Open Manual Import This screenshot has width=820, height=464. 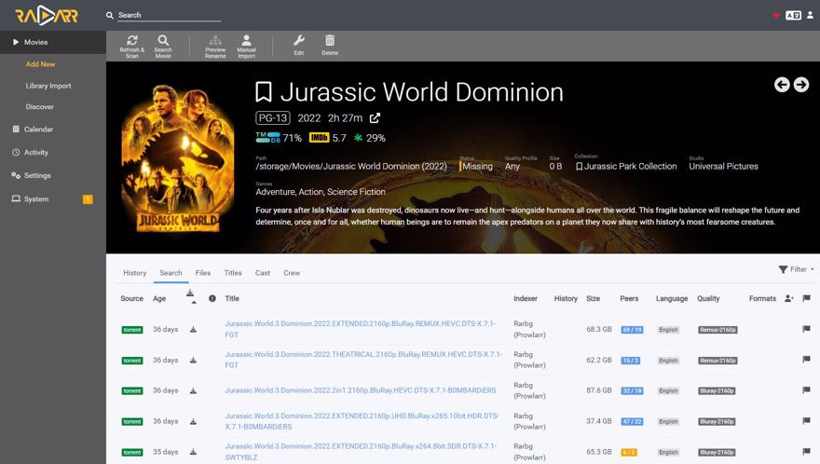click(246, 46)
